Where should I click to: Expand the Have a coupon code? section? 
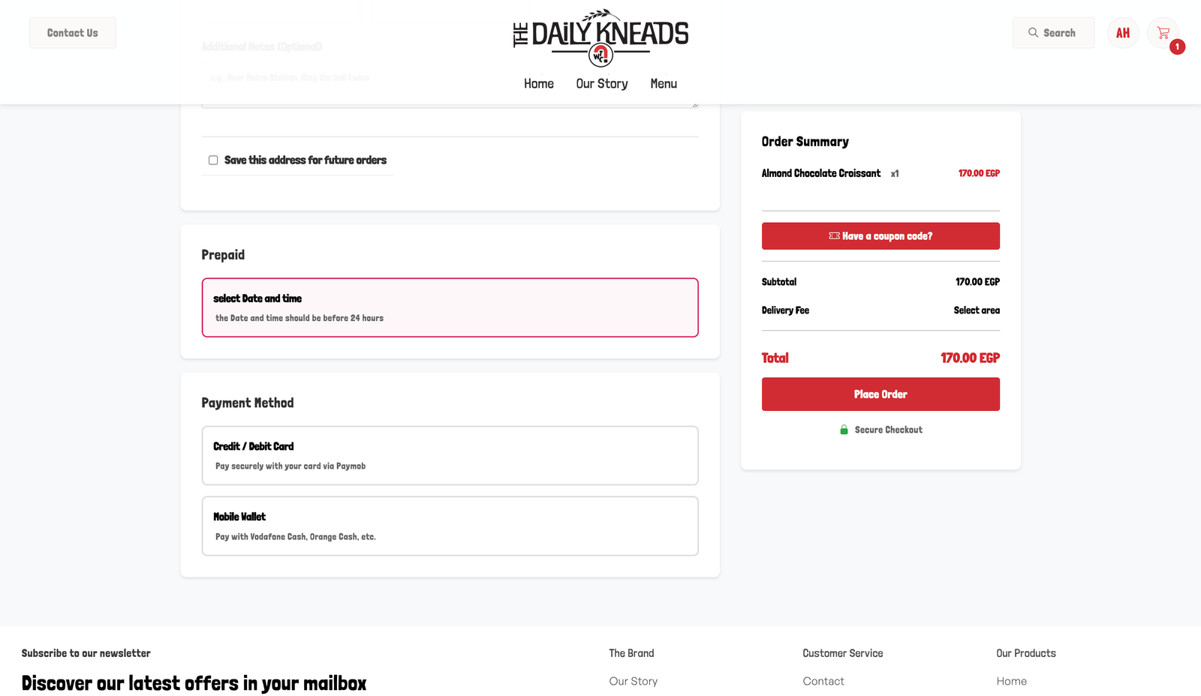tap(880, 235)
